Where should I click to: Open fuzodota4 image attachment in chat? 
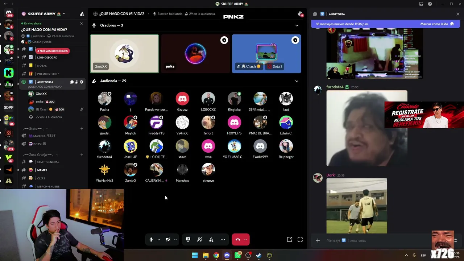pos(367,128)
